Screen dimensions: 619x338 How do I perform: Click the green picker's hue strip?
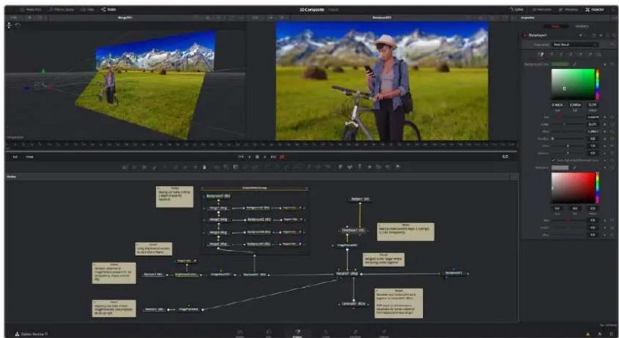(597, 84)
